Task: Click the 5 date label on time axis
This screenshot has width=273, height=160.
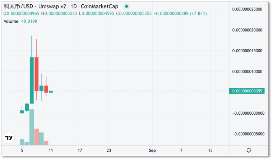Action: pyautogui.click(x=22, y=150)
